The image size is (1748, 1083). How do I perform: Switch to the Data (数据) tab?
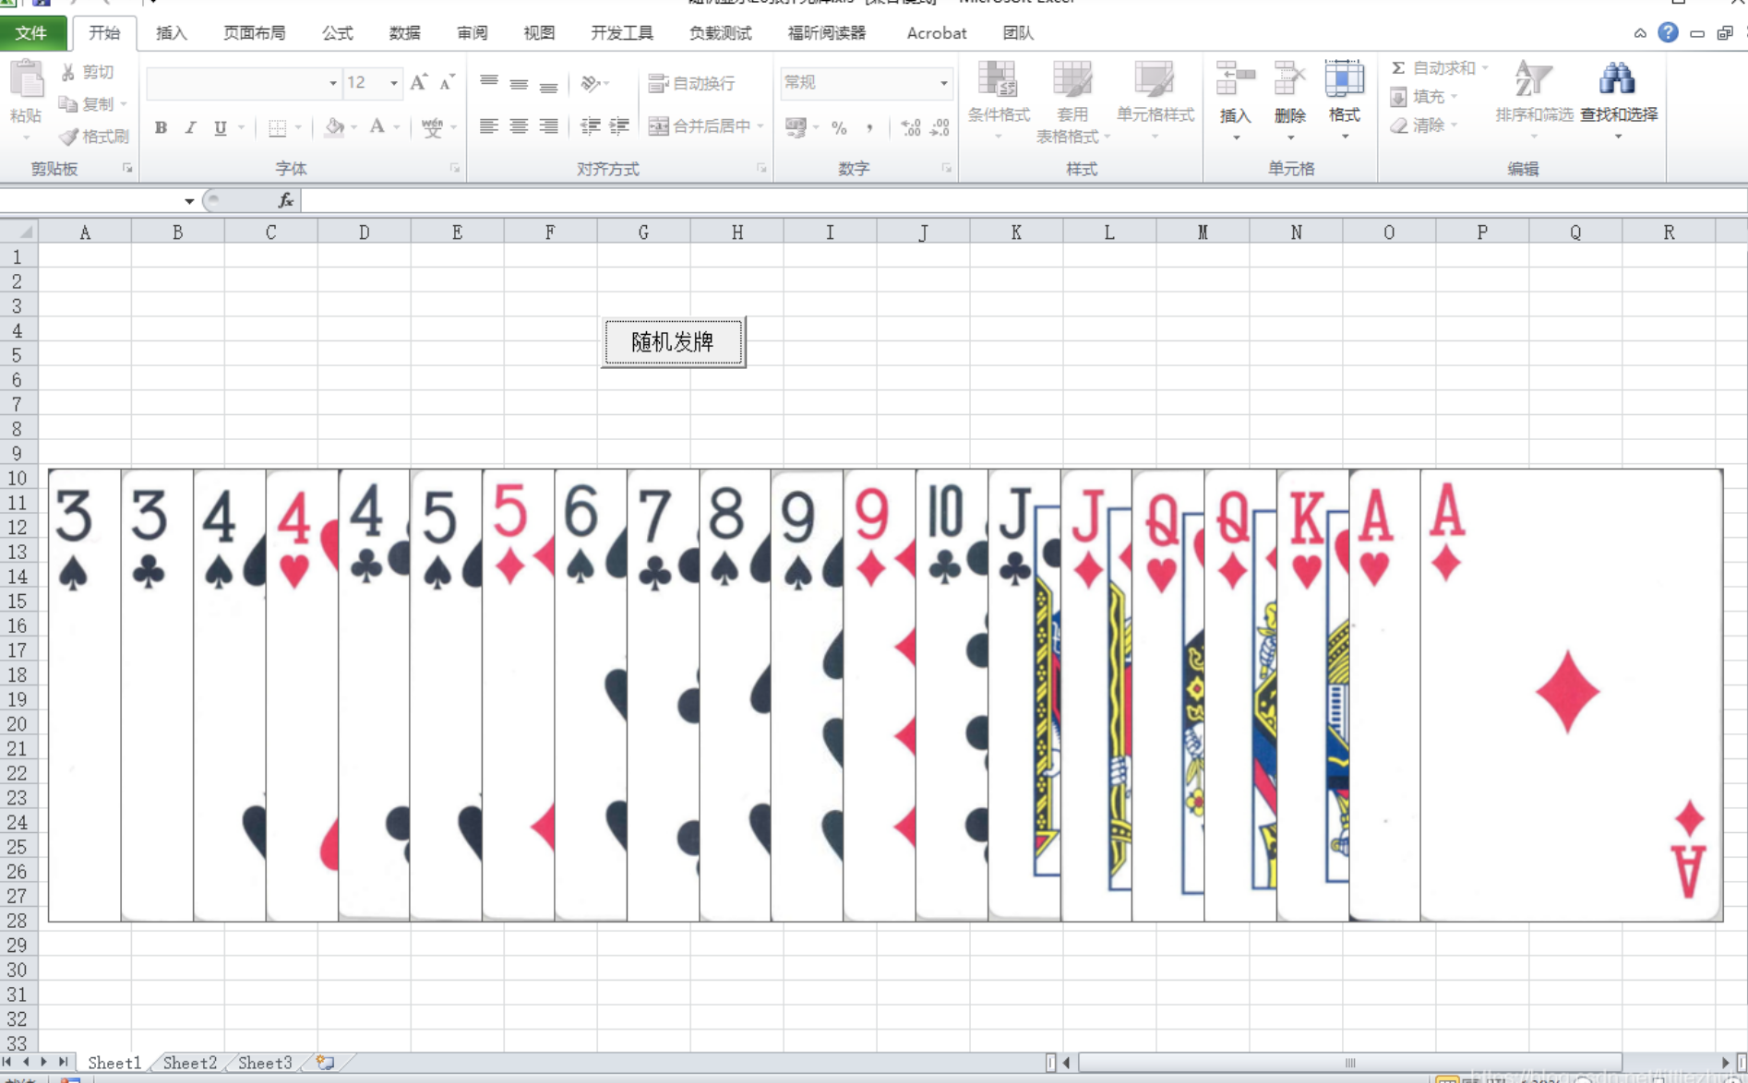pos(404,33)
